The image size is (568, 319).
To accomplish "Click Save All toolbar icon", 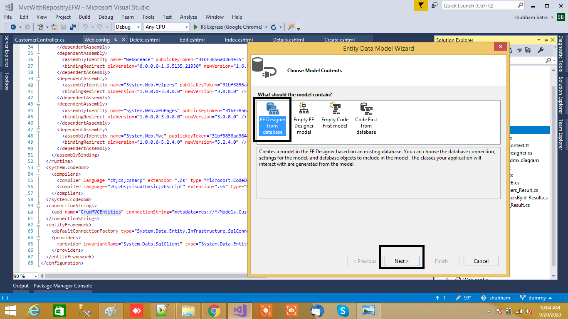I will [72, 27].
